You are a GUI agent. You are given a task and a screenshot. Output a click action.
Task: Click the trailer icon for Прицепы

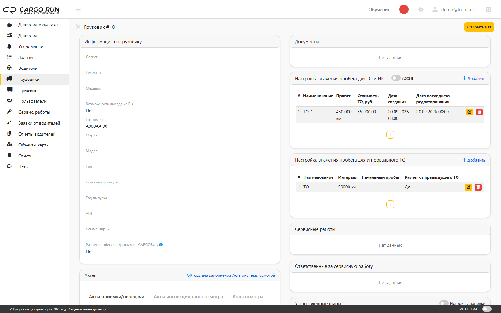coord(9,90)
